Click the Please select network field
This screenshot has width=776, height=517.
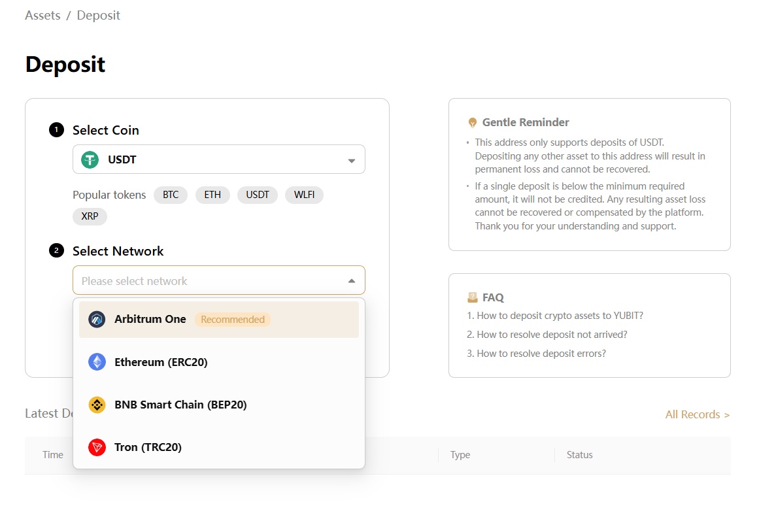pos(219,280)
